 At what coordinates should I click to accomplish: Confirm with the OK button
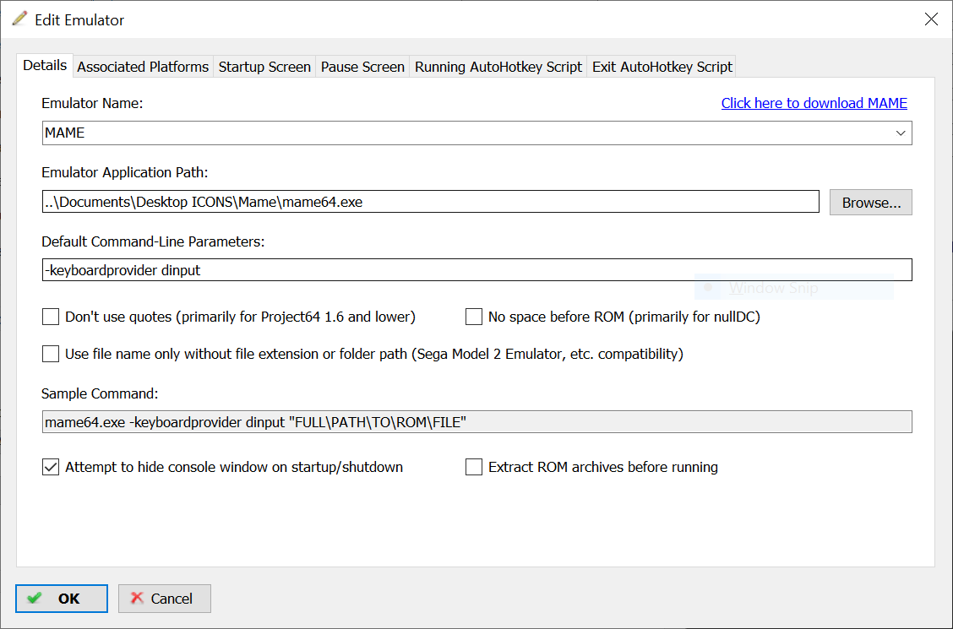[x=62, y=599]
